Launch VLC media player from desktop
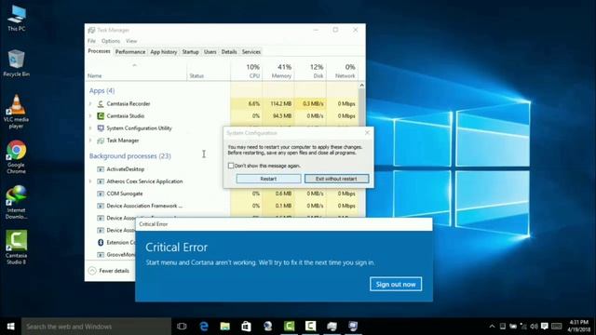596x335 pixels. point(16,111)
